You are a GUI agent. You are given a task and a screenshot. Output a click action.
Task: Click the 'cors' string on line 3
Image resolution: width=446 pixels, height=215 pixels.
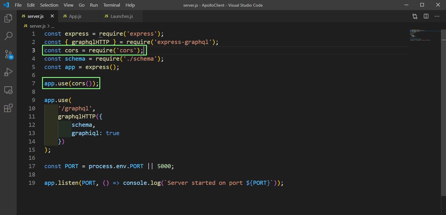click(x=126, y=50)
